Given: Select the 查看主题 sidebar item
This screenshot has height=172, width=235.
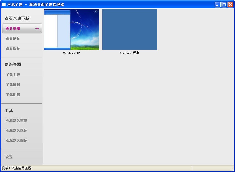Looking at the screenshot, I should tap(22, 28).
